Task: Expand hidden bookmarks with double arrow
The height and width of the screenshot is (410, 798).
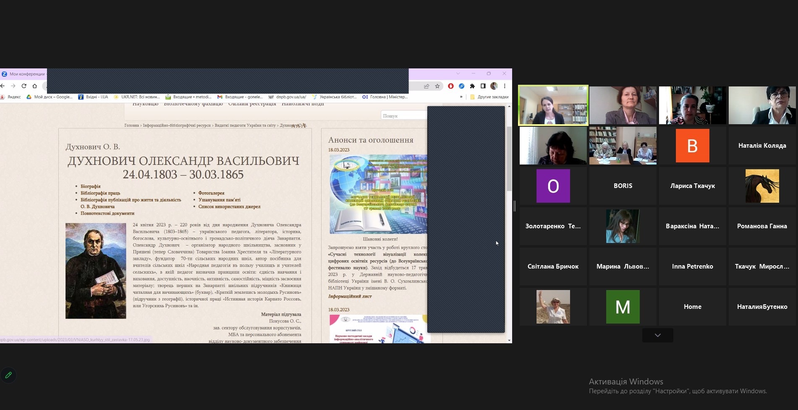Action: point(461,97)
